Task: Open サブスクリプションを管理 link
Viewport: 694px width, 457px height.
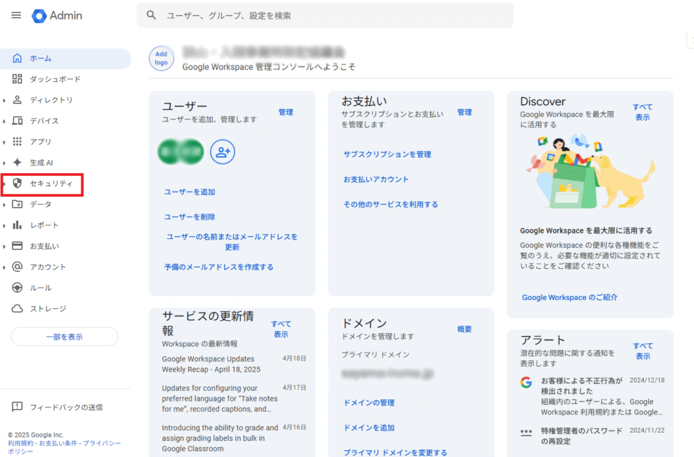Action: pyautogui.click(x=387, y=154)
